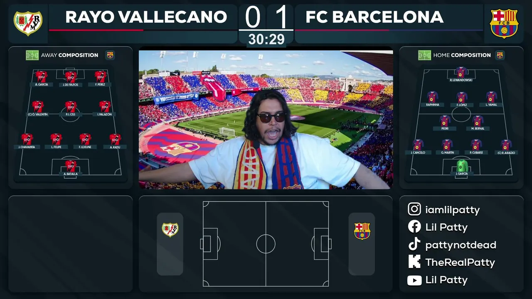Click the Barcelona badge in Away Composition header
Viewport: 532px width, 299px height.
[110, 55]
